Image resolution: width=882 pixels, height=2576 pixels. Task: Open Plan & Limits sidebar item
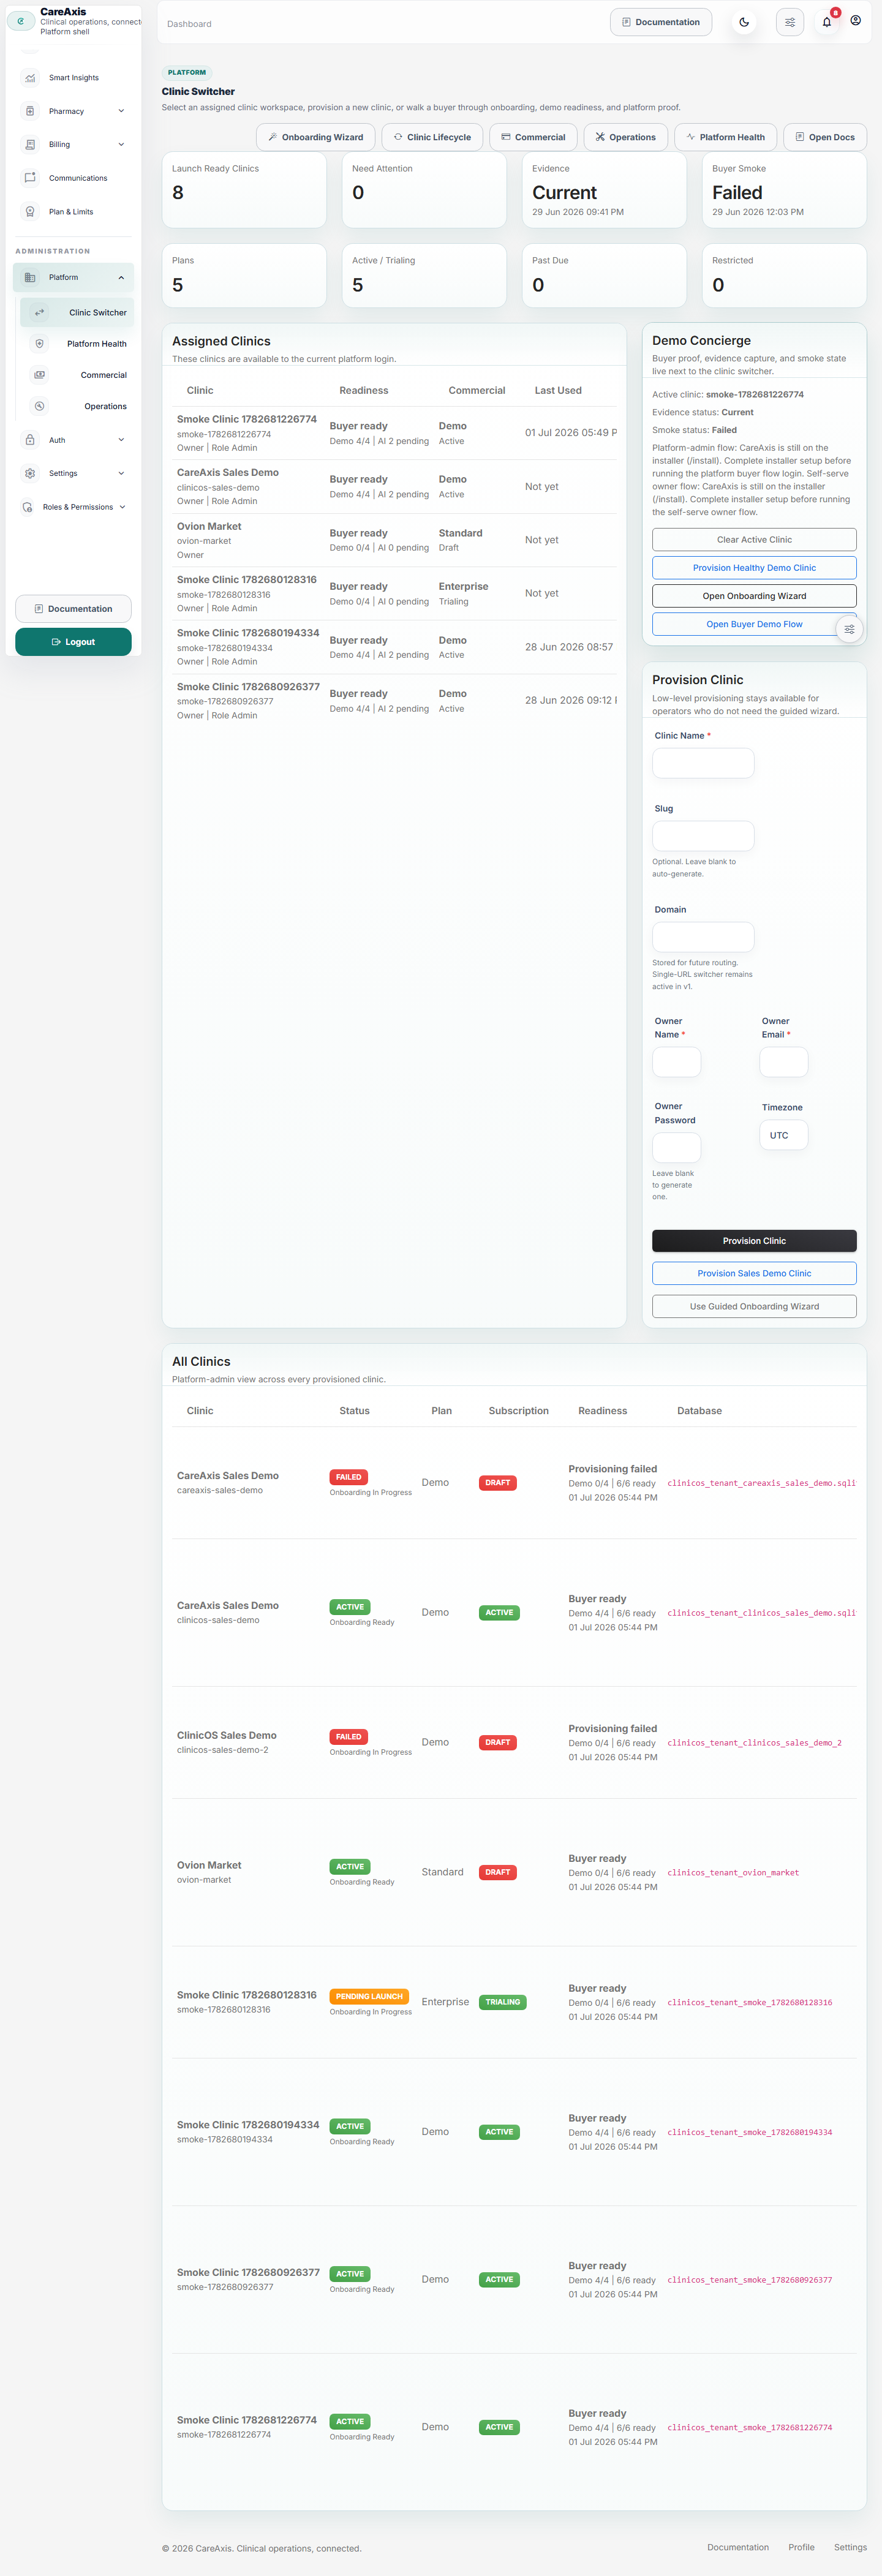73,212
